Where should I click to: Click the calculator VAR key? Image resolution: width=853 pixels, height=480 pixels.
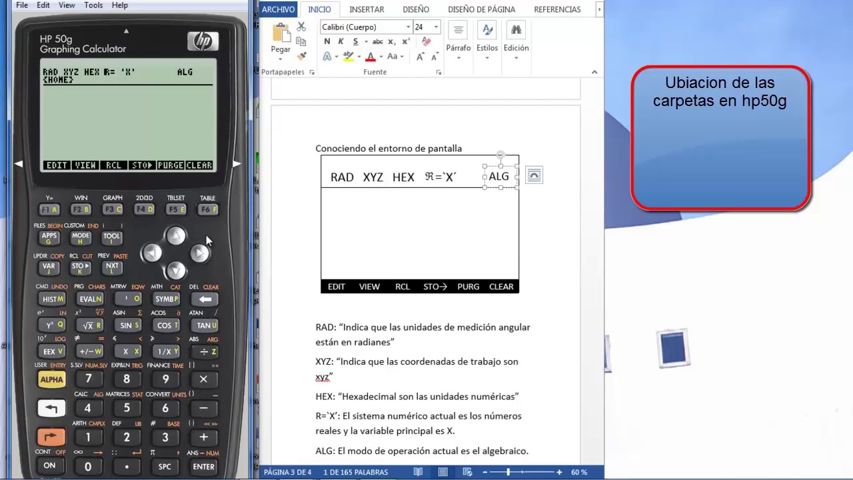[49, 267]
